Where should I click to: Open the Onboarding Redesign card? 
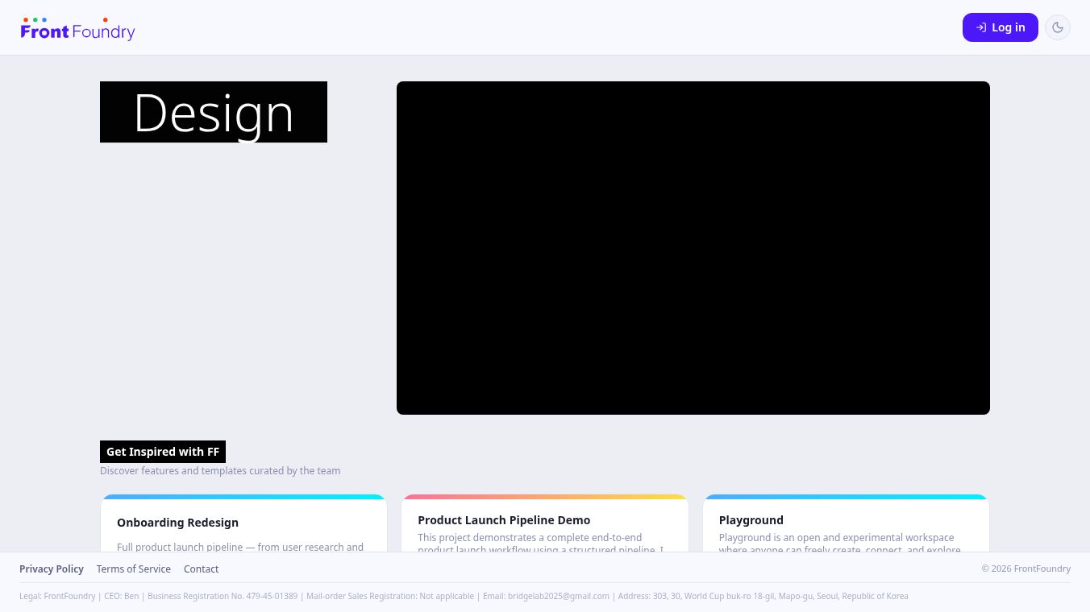pos(243,523)
